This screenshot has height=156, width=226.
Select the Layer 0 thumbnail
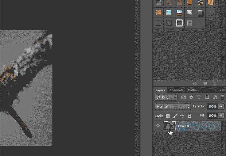click(169, 126)
